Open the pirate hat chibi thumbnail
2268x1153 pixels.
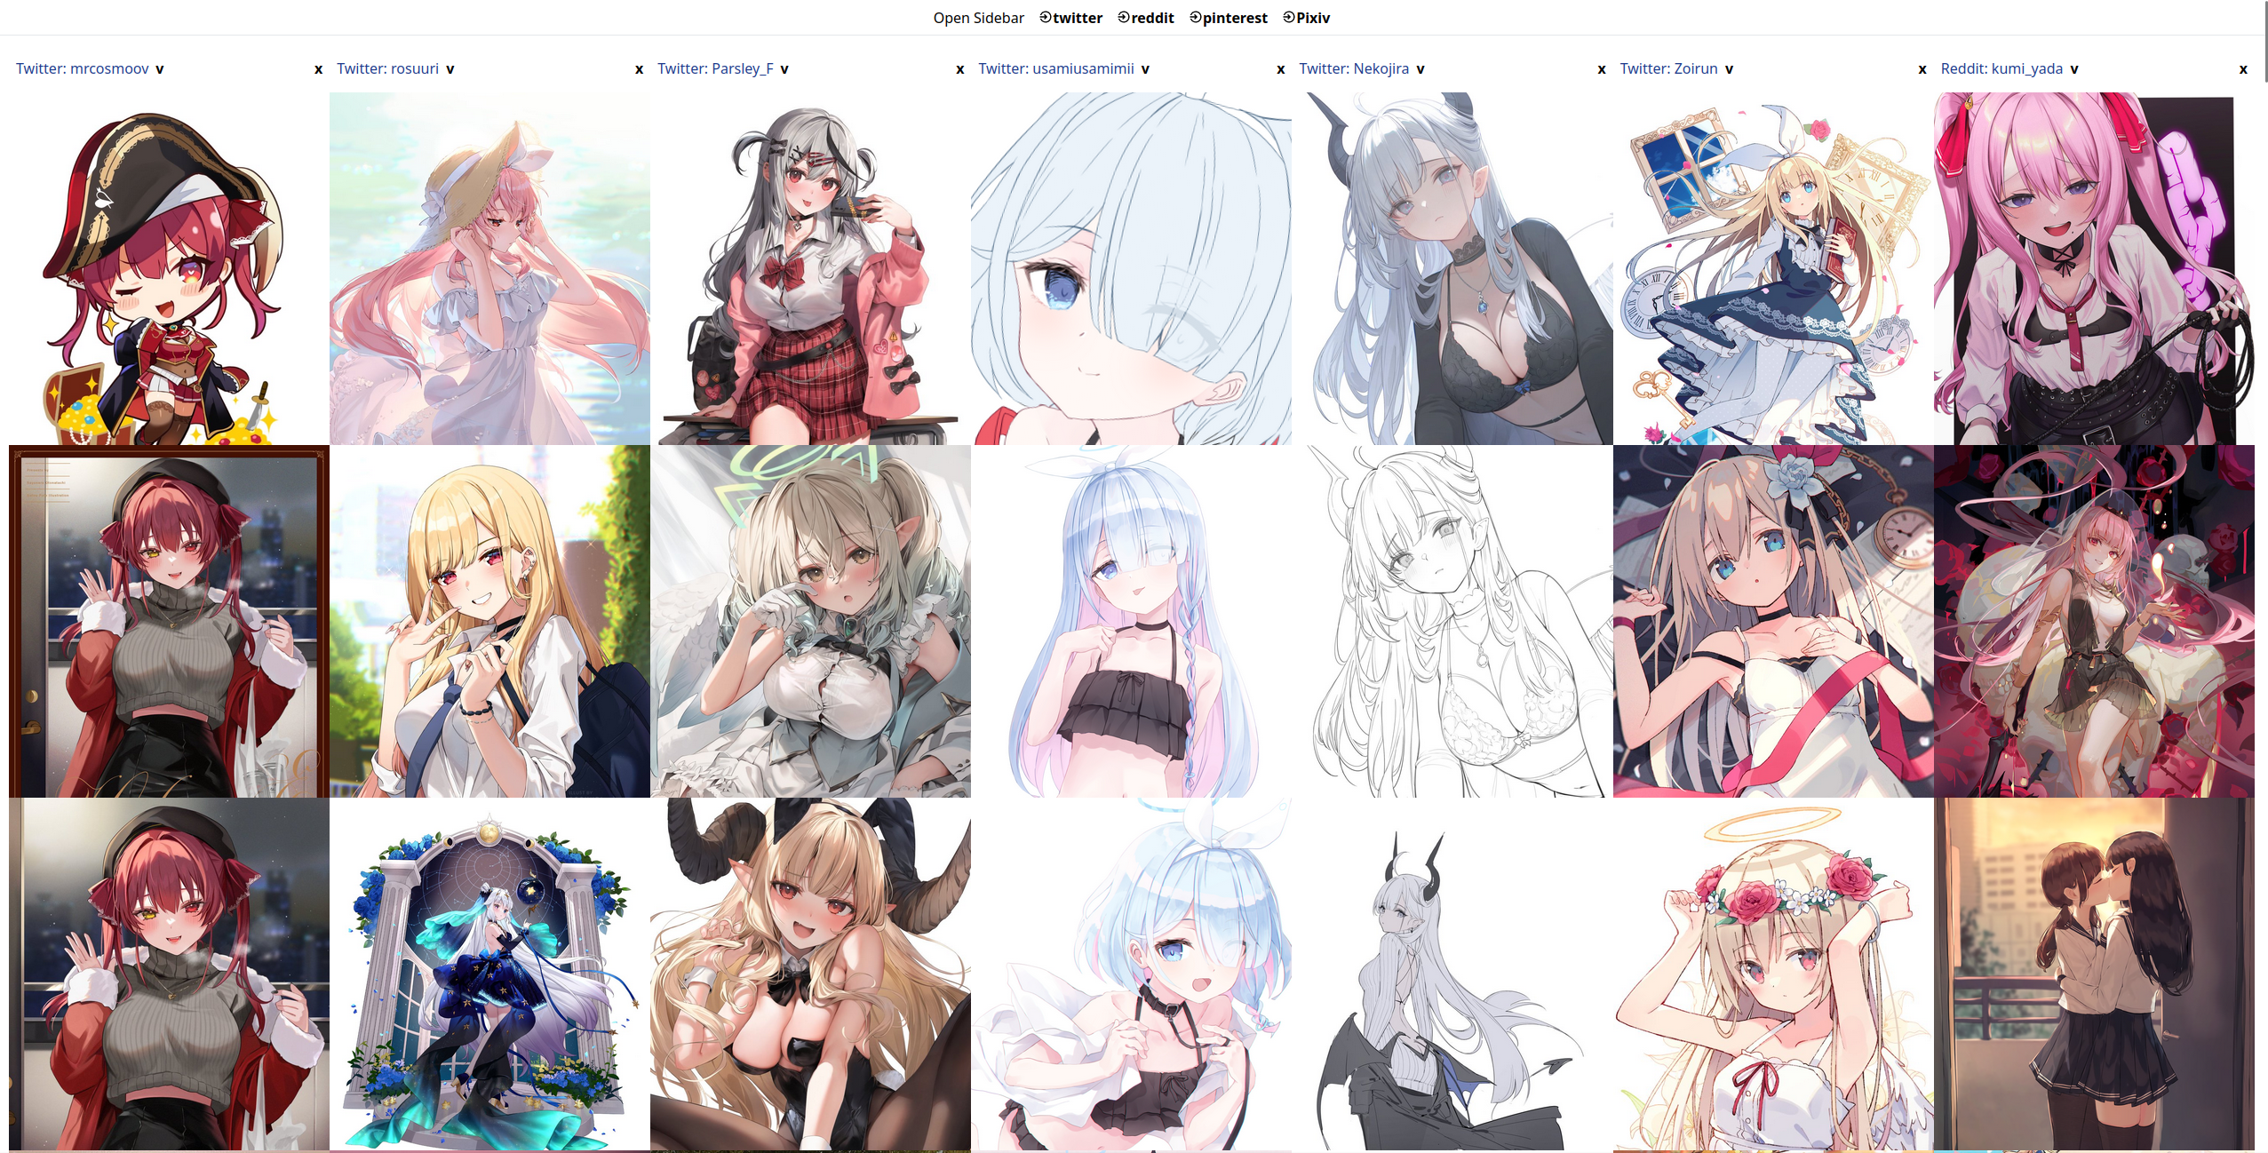tap(169, 268)
